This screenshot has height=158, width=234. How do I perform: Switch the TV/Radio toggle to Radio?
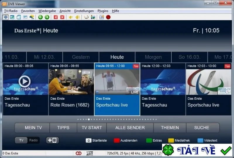(x=33, y=140)
